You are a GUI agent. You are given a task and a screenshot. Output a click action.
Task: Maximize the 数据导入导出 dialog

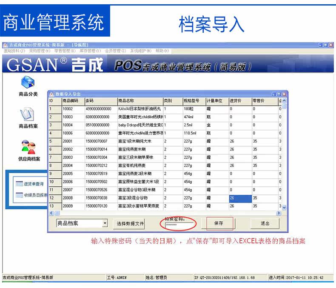point(279,94)
